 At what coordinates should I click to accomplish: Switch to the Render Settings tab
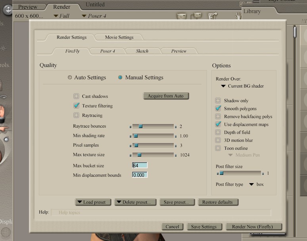pyautogui.click(x=71, y=37)
